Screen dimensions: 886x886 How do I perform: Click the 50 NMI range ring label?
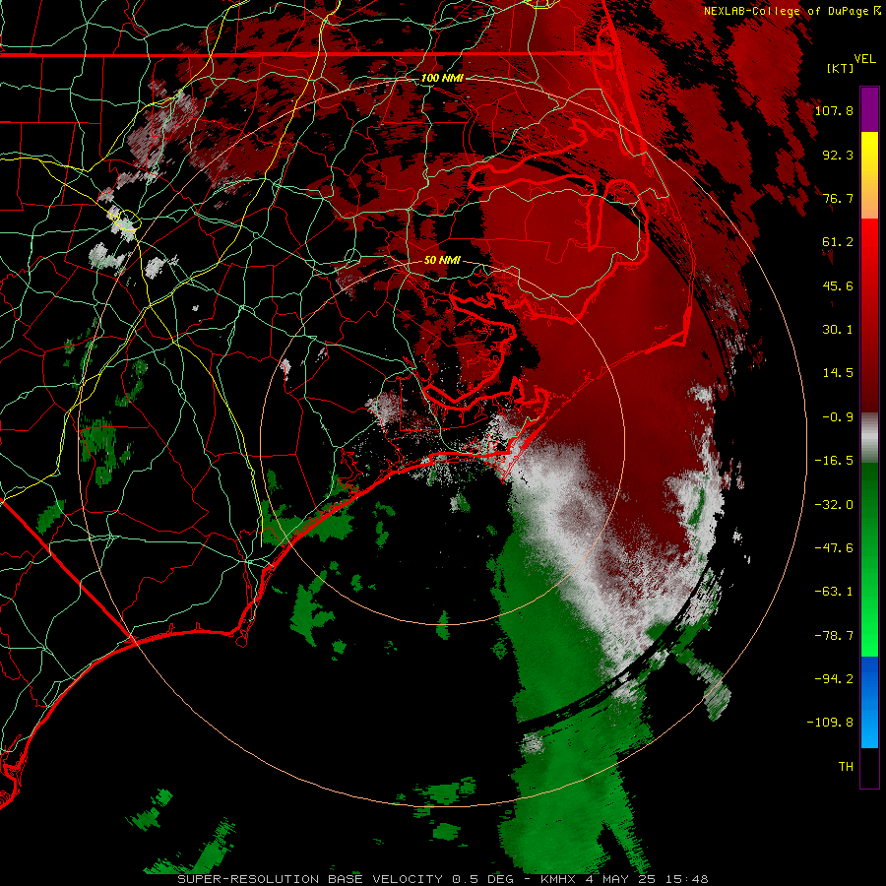pyautogui.click(x=442, y=261)
